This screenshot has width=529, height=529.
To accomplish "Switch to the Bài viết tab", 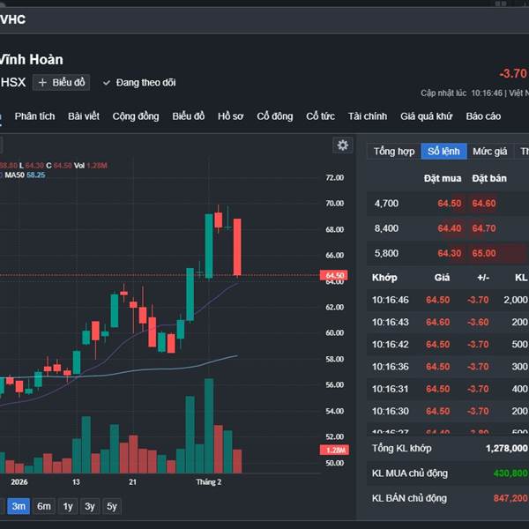I will coord(84,116).
